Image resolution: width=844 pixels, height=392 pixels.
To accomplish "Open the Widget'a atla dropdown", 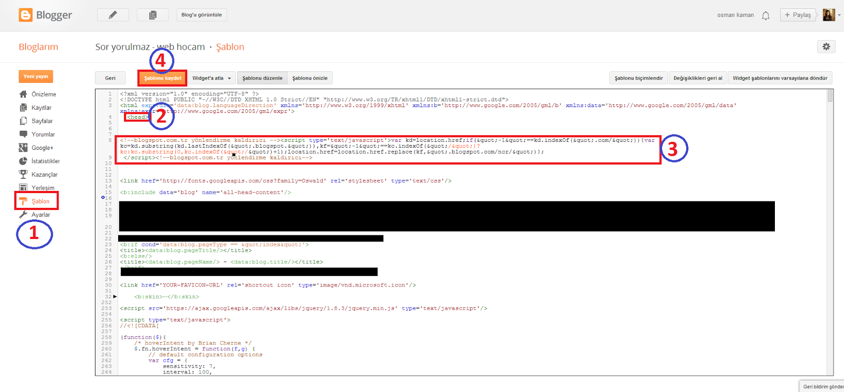I will (x=212, y=78).
